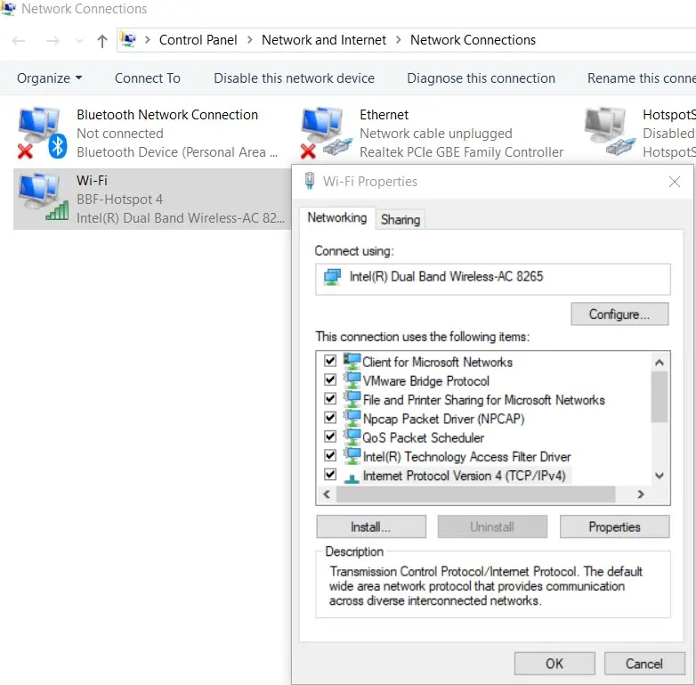Click the Configure... button

click(619, 314)
